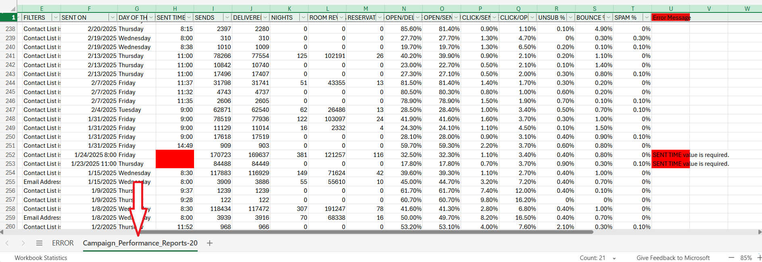Open the CLICK/OP filter dropdown
Image resolution: width=762 pixels, height=262 pixels.
pos(532,17)
